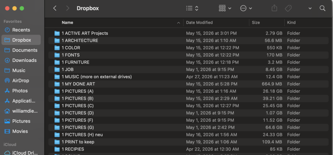
Task: Click the Movies sidebar icon
Action: tap(7, 131)
